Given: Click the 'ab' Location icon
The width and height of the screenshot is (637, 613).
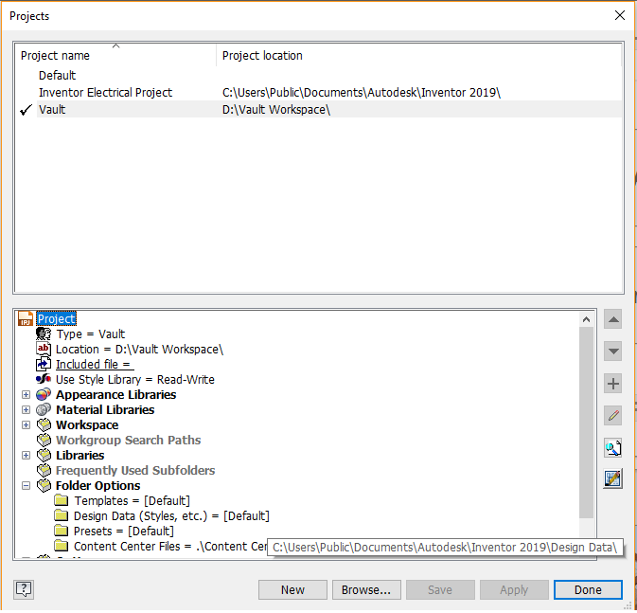Looking at the screenshot, I should (x=44, y=350).
